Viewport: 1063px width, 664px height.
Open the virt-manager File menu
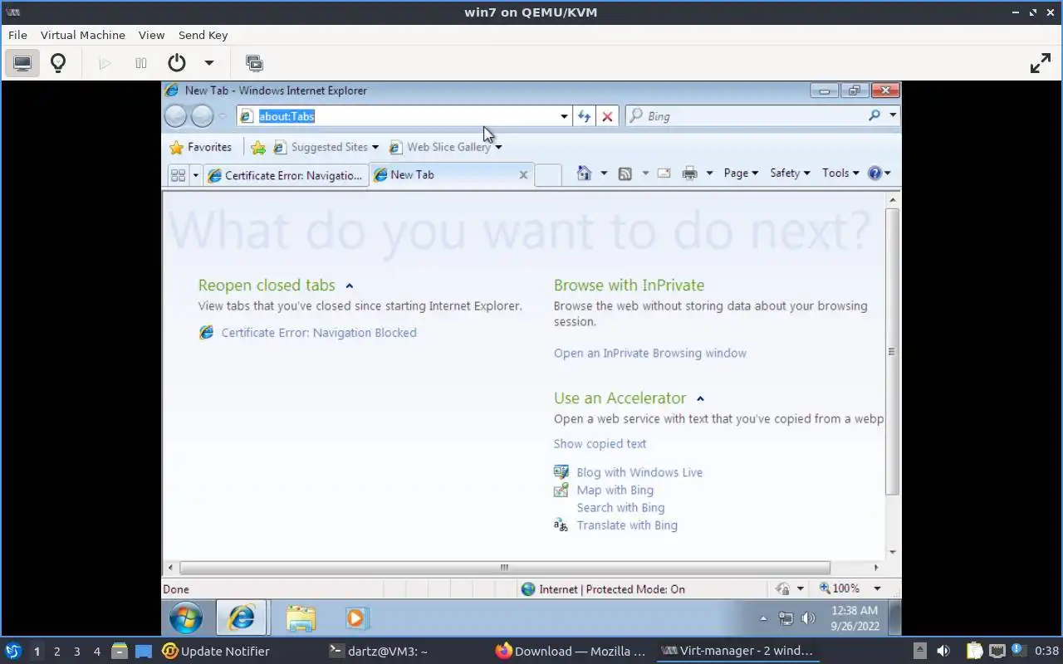tap(17, 35)
